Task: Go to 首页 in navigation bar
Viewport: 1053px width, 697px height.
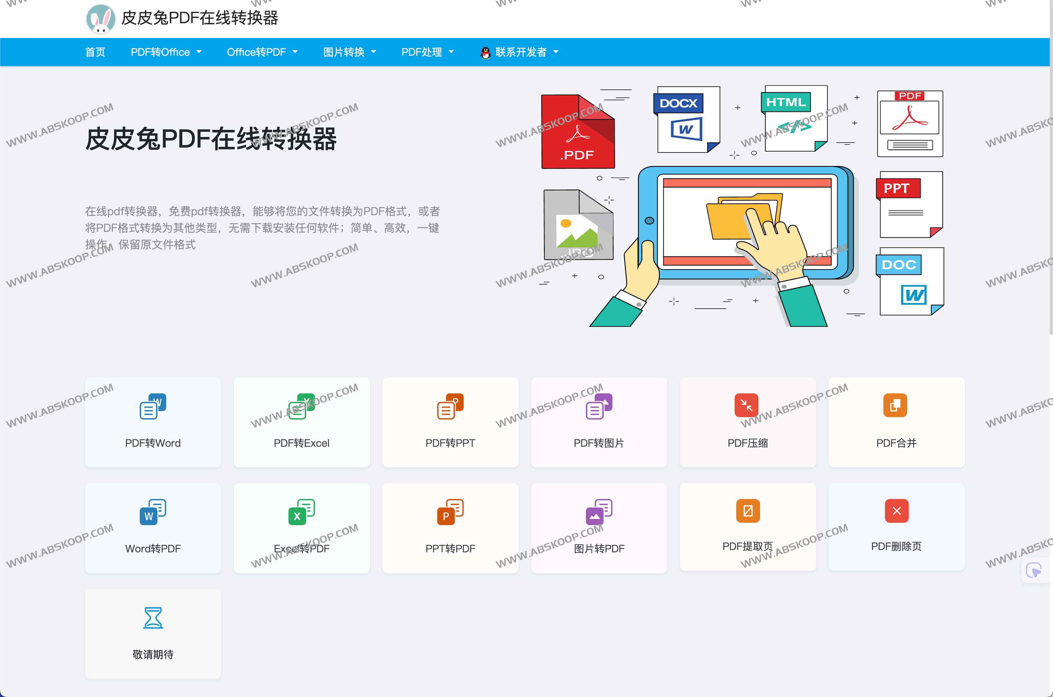Action: (95, 52)
